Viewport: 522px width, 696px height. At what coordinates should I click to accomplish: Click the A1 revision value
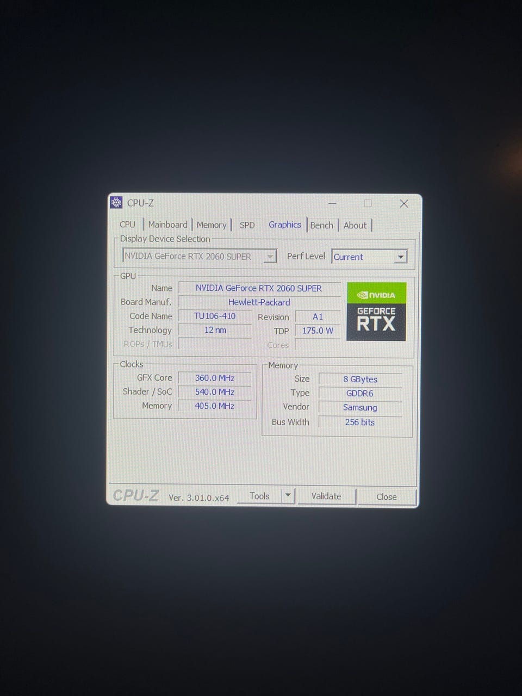(x=318, y=316)
